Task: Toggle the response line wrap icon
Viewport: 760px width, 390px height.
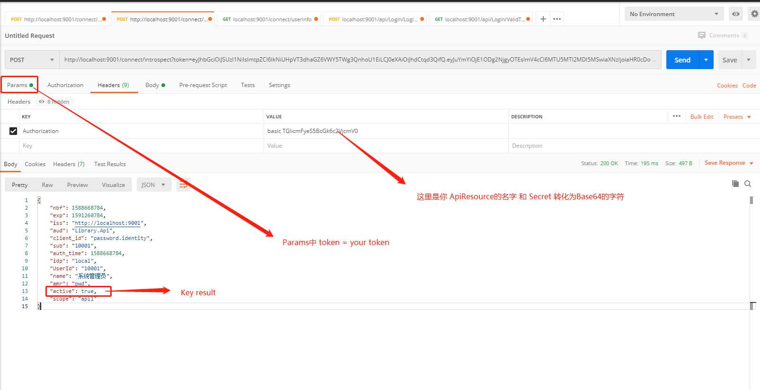Action: point(184,185)
